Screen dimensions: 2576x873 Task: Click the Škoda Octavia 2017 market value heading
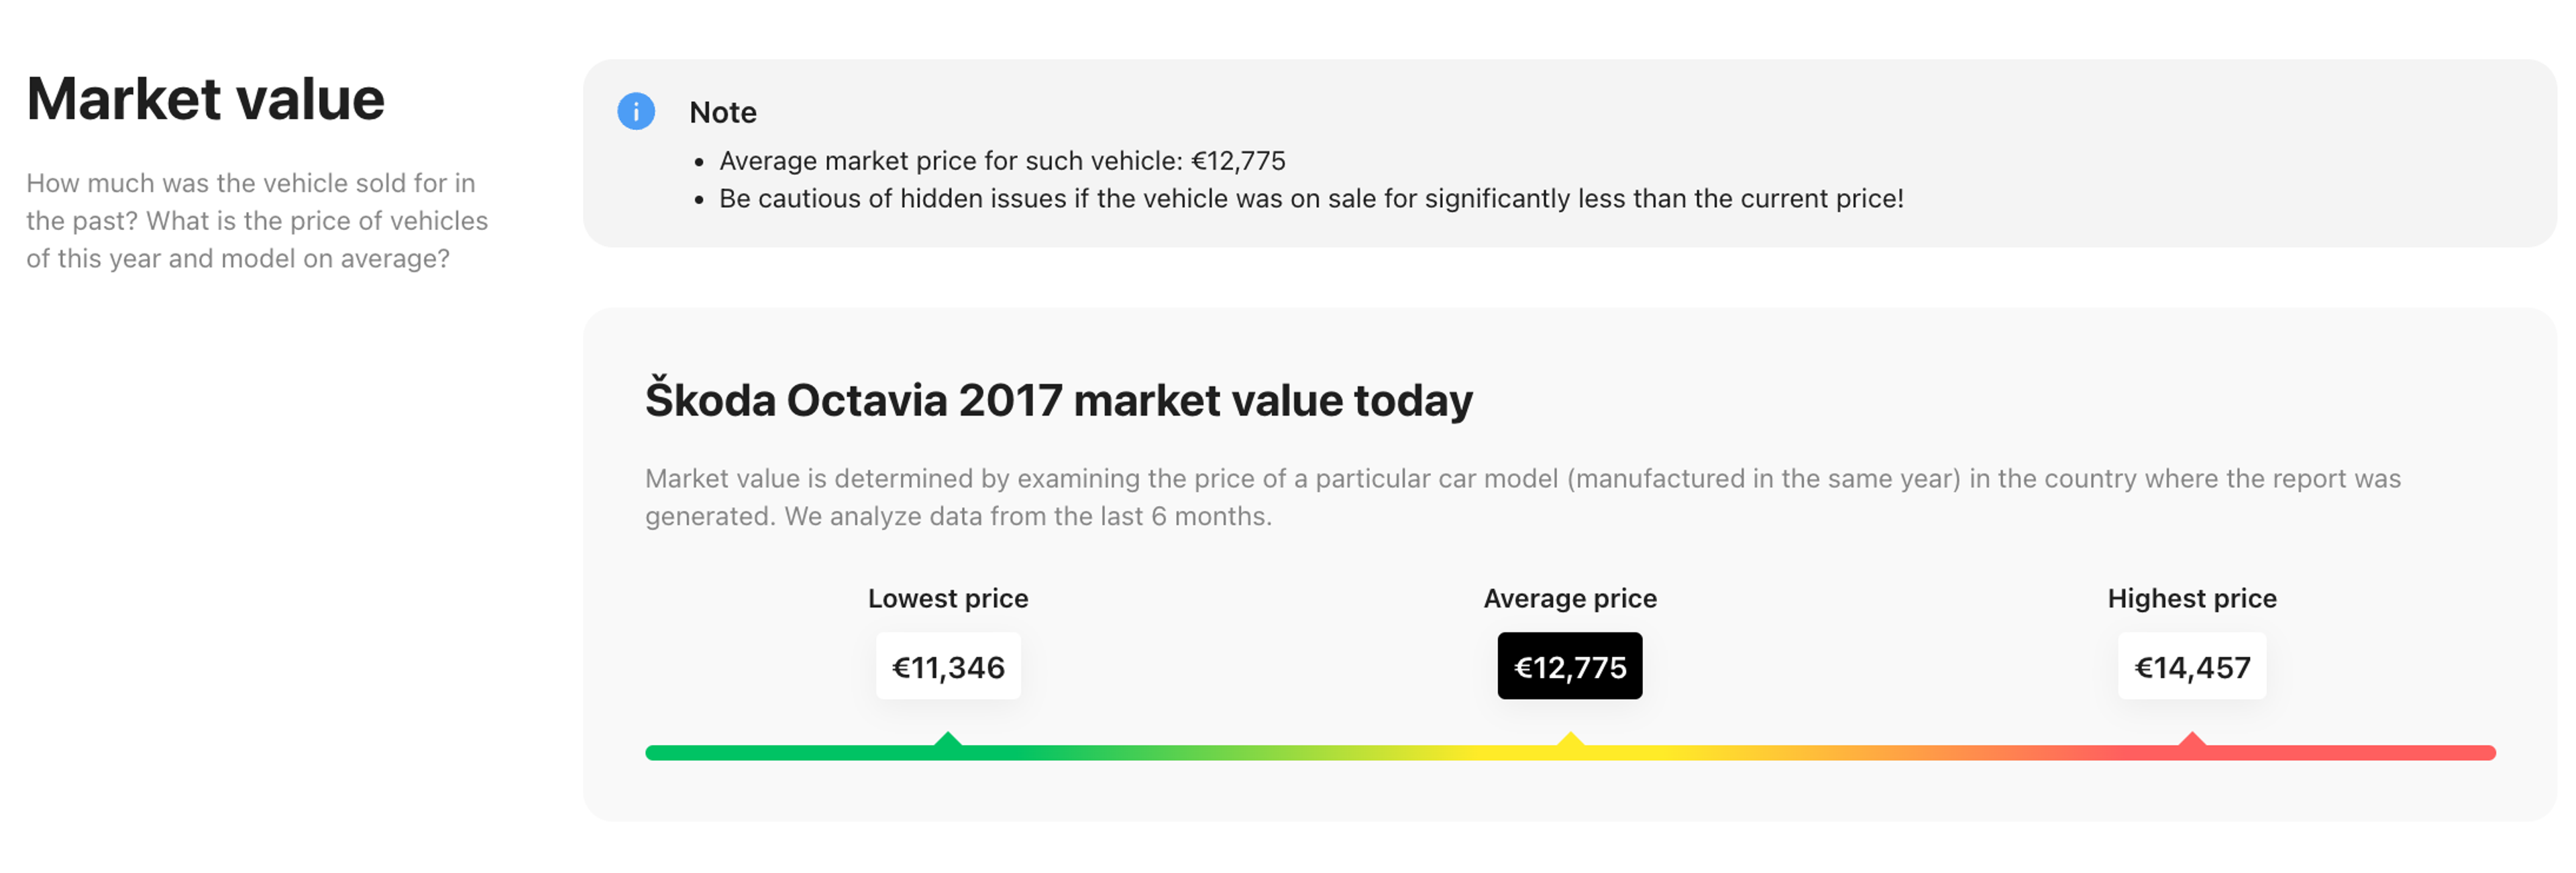(x=1058, y=400)
